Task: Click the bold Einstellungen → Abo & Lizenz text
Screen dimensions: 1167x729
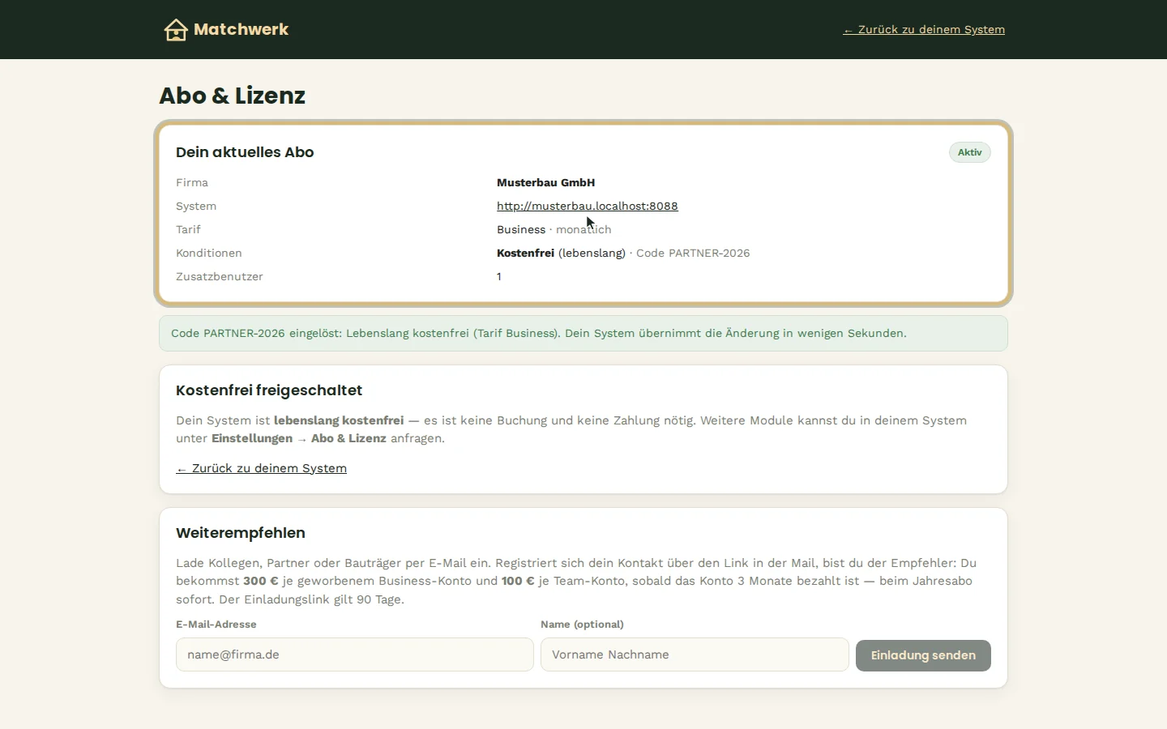Action: pos(299,438)
